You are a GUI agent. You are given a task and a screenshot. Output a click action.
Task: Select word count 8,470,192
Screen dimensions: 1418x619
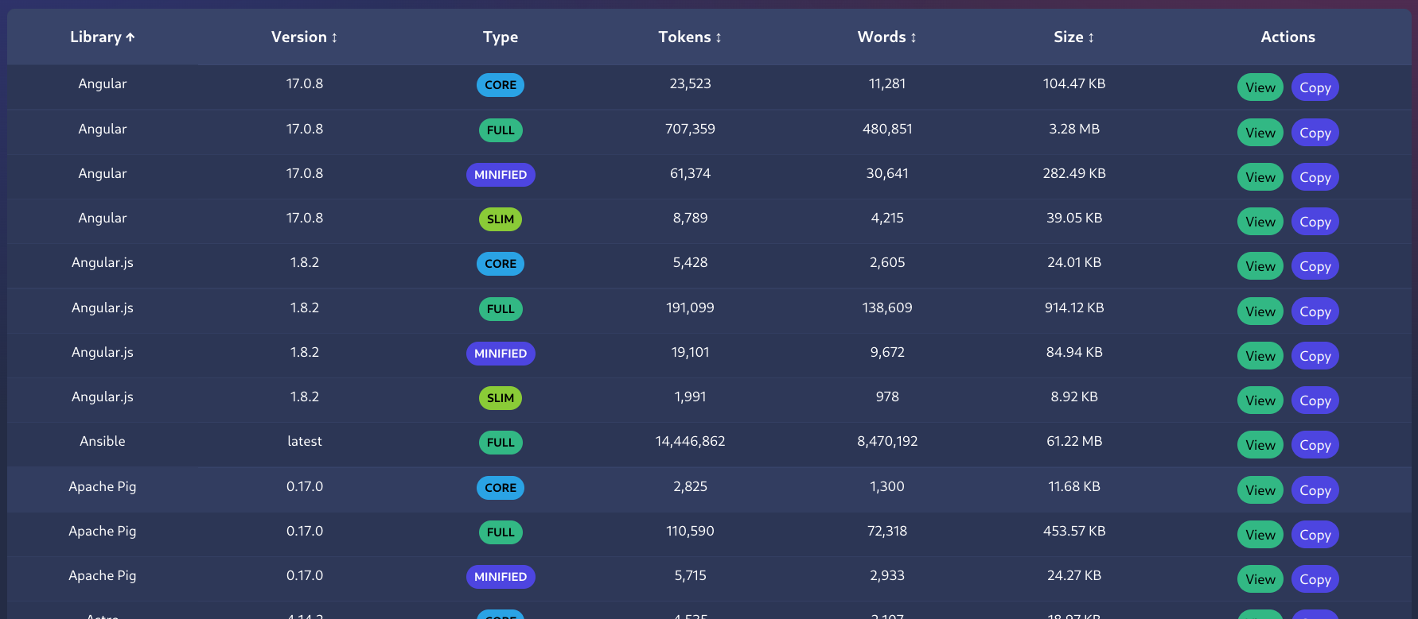[x=887, y=442]
